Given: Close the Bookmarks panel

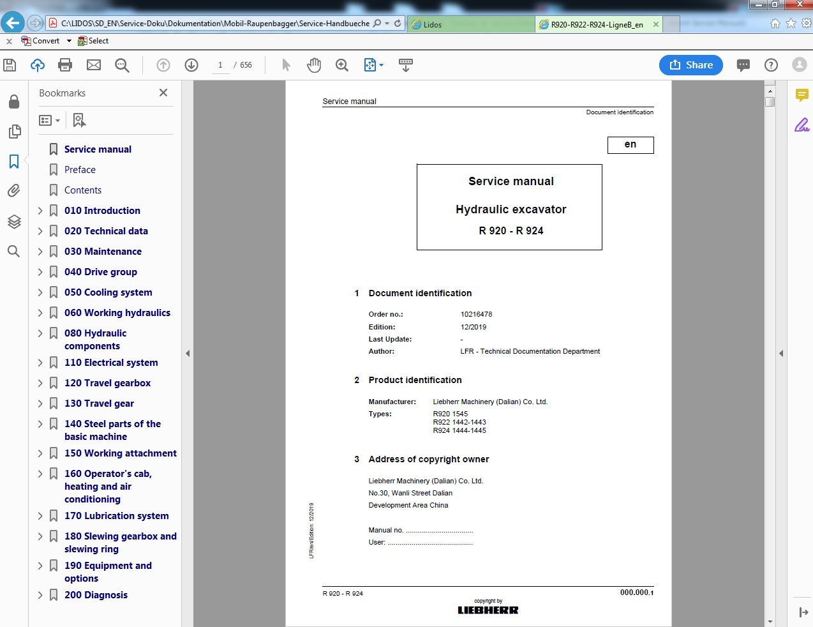Looking at the screenshot, I should coord(163,93).
